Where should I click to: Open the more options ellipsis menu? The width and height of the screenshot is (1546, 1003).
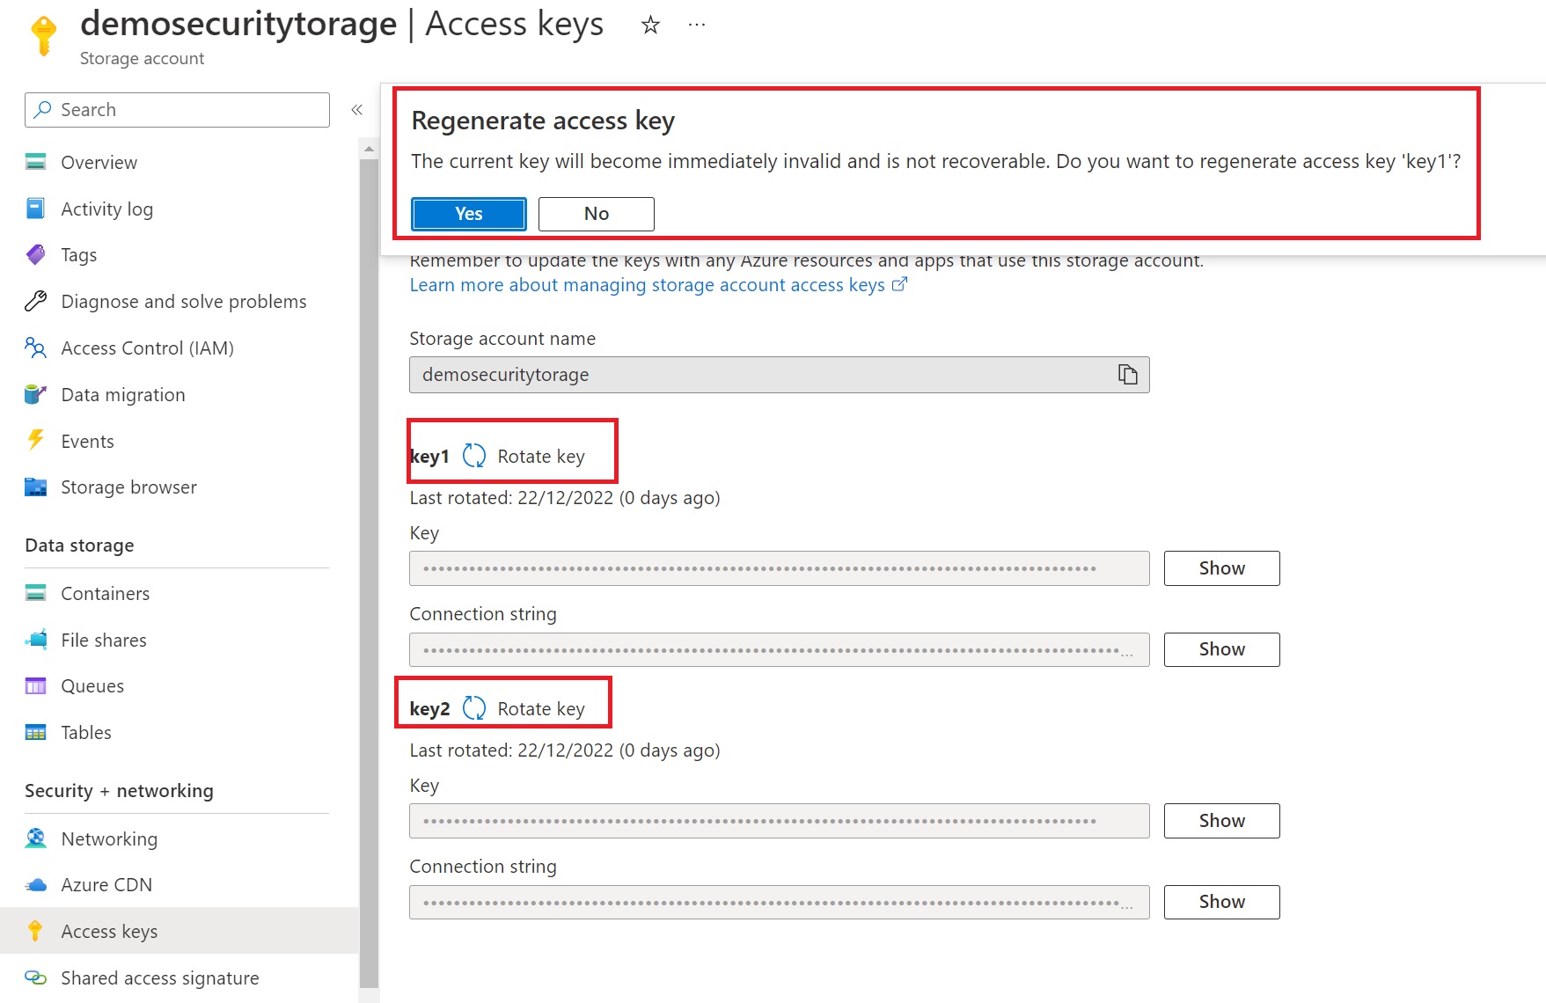coord(697,26)
